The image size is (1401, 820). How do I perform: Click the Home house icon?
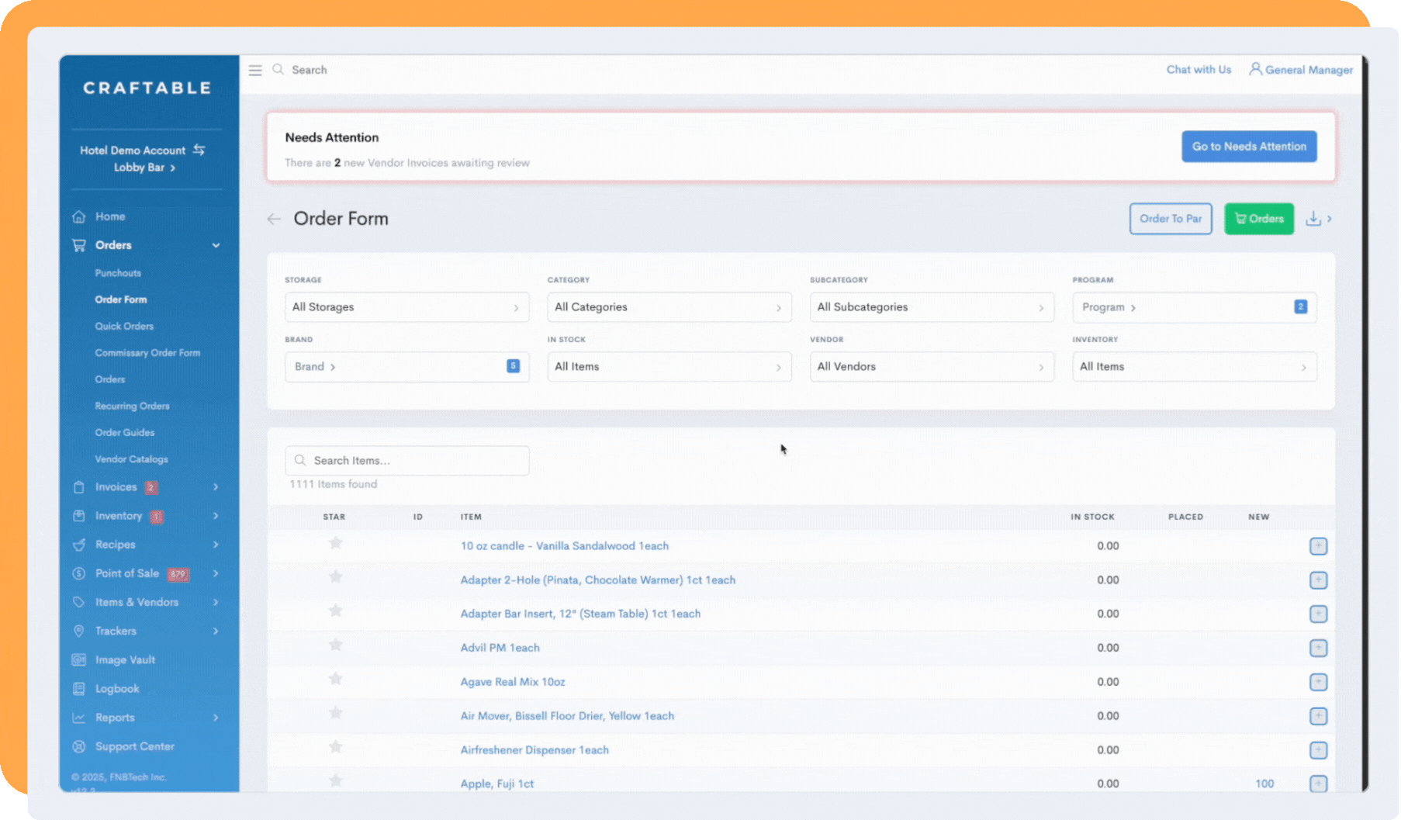[78, 216]
